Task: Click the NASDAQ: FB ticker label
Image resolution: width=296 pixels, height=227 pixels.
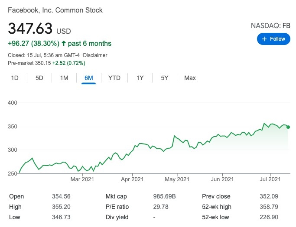Action: coord(270,26)
